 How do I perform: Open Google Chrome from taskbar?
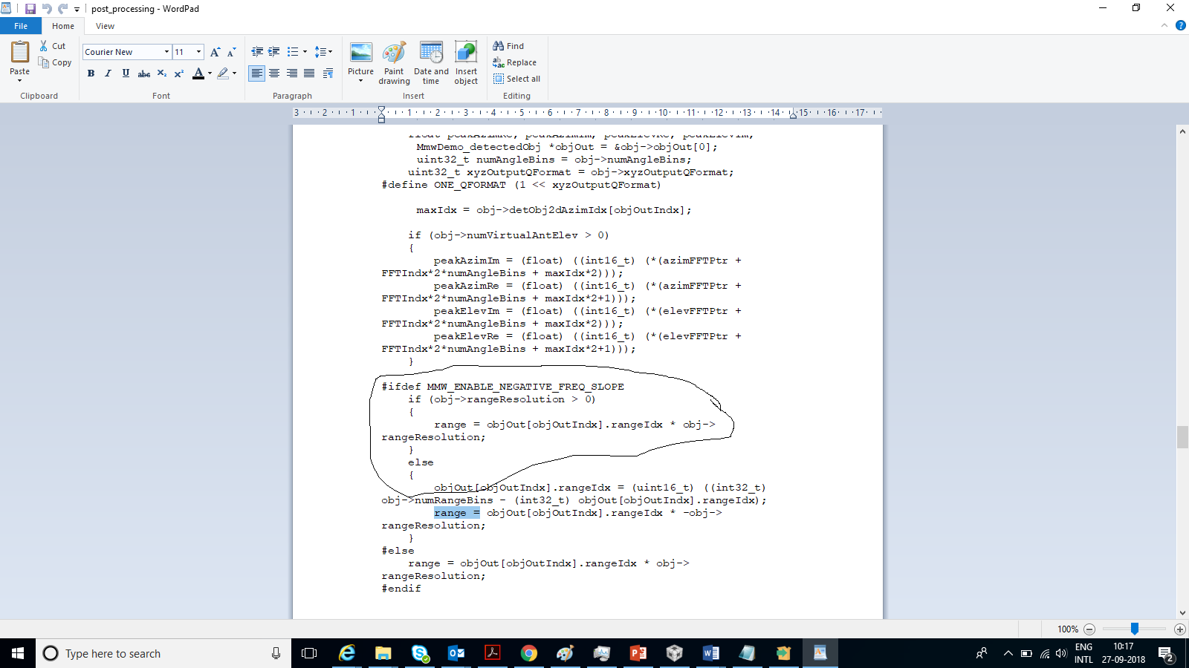click(529, 653)
